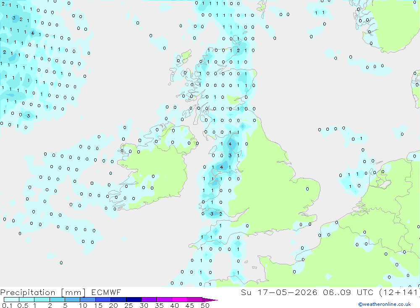Click the date '17-05-2026' in the header
Screen dimensions: 420x308
(x=287, y=292)
